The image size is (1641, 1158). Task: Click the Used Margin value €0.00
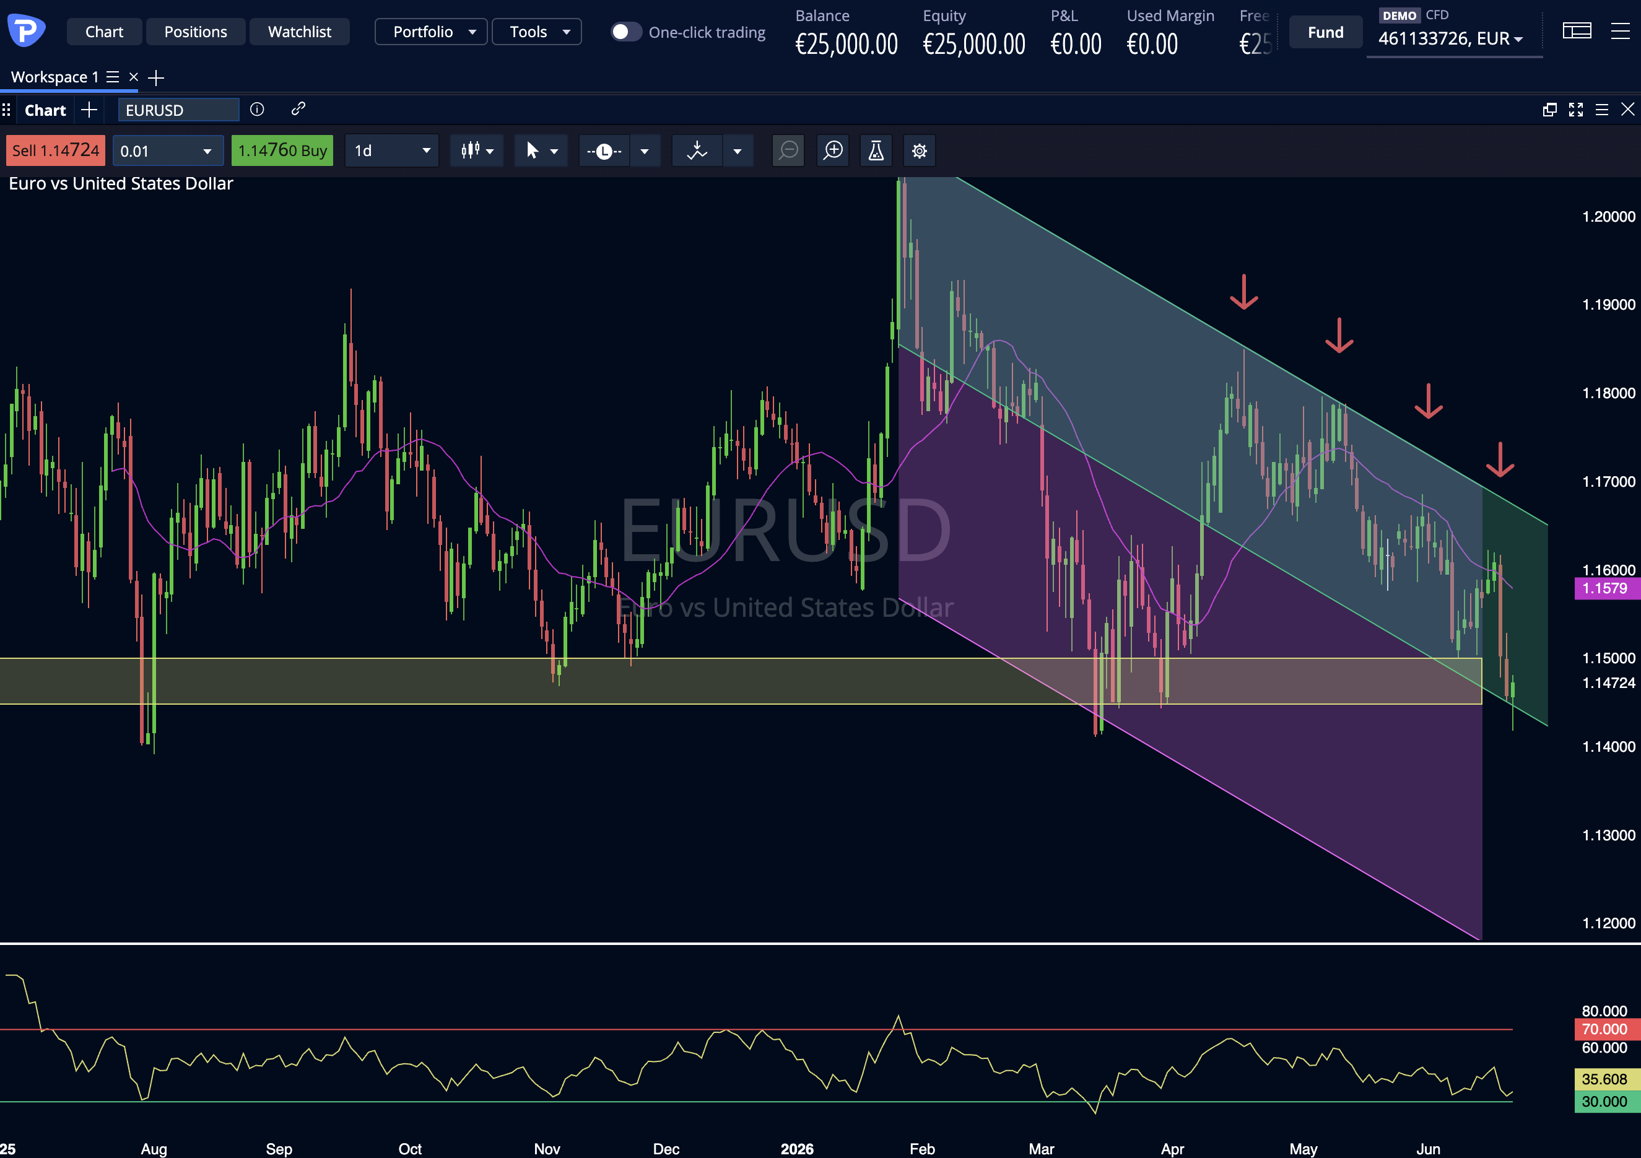[1152, 45]
